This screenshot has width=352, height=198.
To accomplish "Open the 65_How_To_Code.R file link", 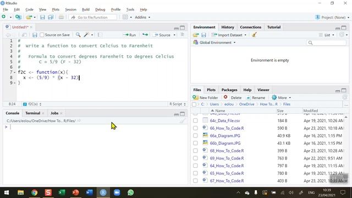I will click(x=227, y=173).
